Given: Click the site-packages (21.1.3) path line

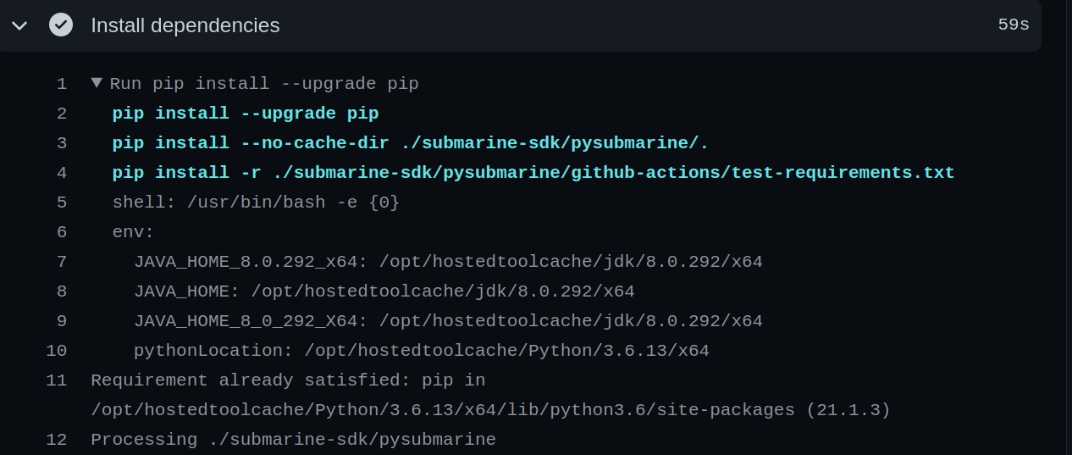Looking at the screenshot, I should pyautogui.click(x=490, y=410).
